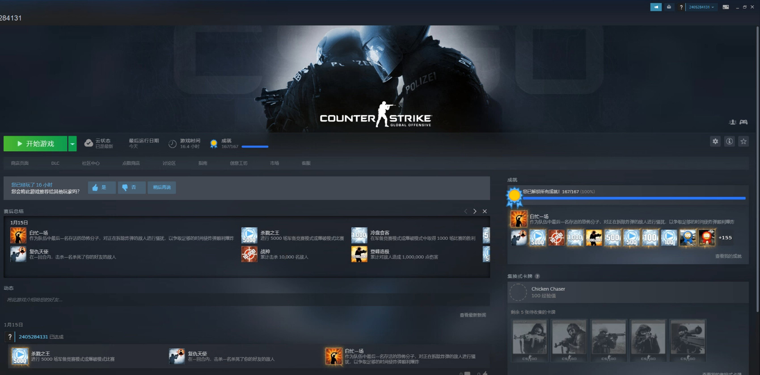Open game settings gear icon
This screenshot has width=760, height=375.
pos(715,142)
